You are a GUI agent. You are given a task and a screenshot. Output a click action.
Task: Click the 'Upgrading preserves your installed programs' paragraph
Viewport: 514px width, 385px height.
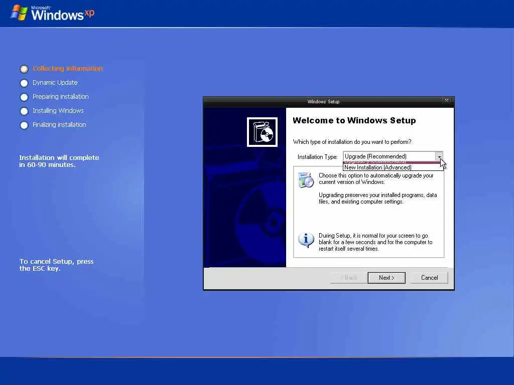377,199
